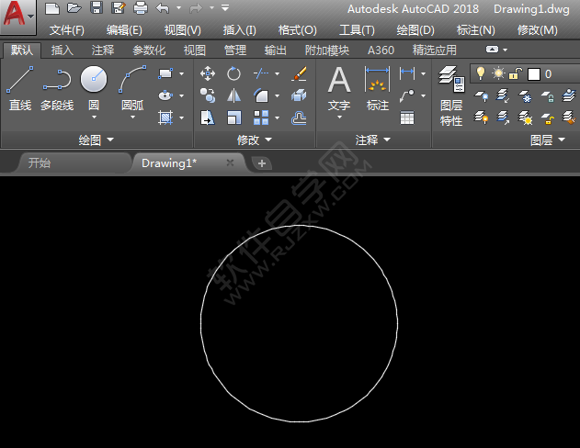Activate the Move tool
The image size is (580, 448).
[208, 73]
